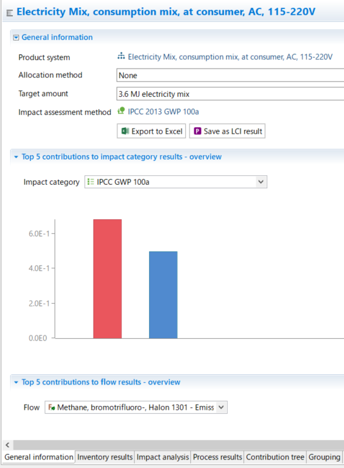The image size is (344, 468).
Task: Select the General information tab
Action: 39,457
